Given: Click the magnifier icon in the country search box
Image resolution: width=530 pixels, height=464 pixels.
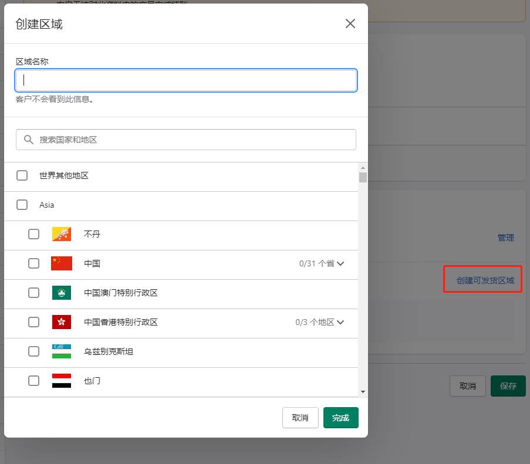Looking at the screenshot, I should point(29,140).
